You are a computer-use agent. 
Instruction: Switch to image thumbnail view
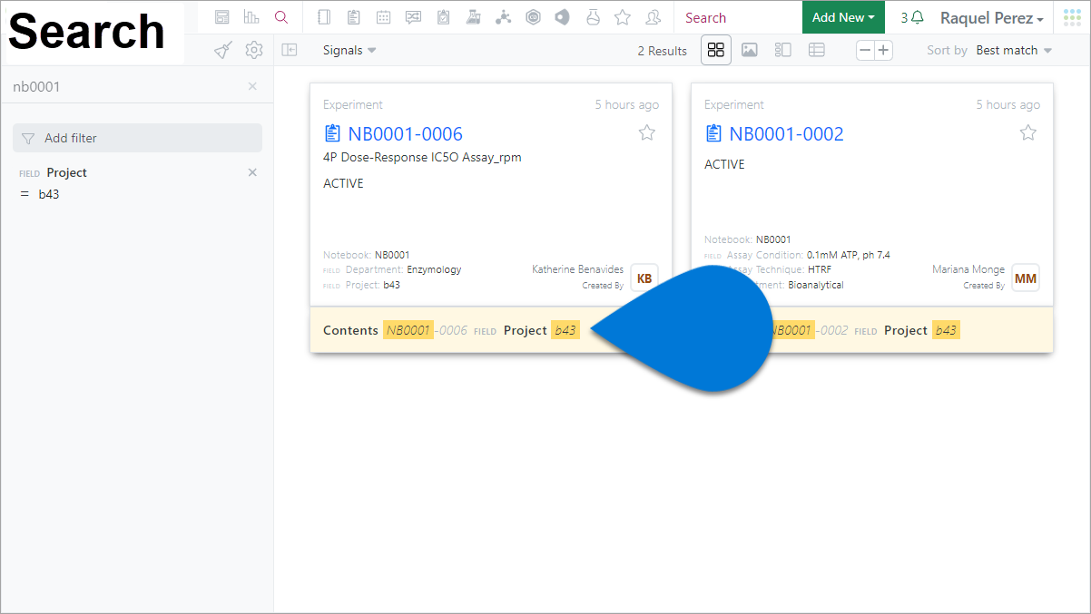pos(749,50)
